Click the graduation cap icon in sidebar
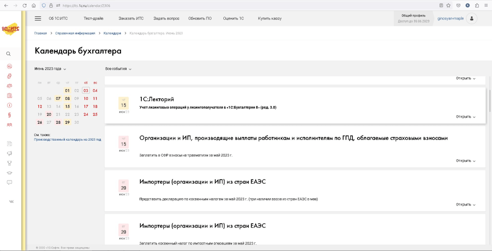Image resolution: width=492 pixels, height=251 pixels. (9, 172)
